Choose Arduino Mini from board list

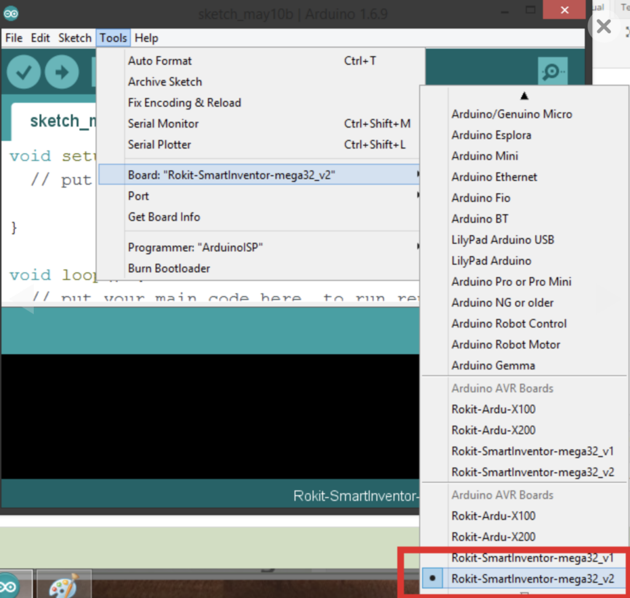pyautogui.click(x=485, y=156)
